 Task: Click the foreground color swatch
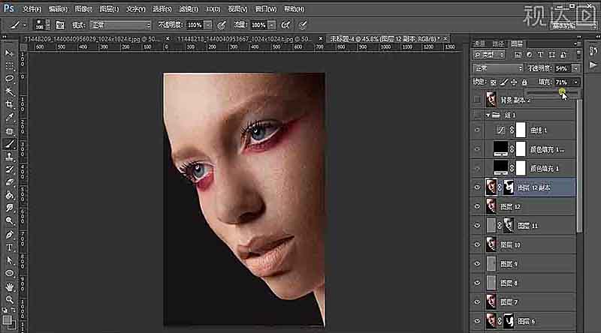(7, 319)
